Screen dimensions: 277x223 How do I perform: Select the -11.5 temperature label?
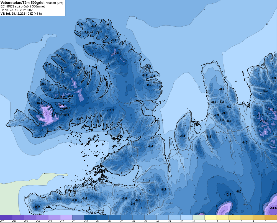tap(271, 109)
